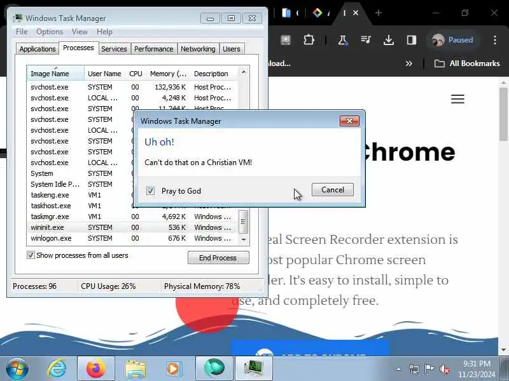
Task: Open the Windows Start menu
Action: 17,369
